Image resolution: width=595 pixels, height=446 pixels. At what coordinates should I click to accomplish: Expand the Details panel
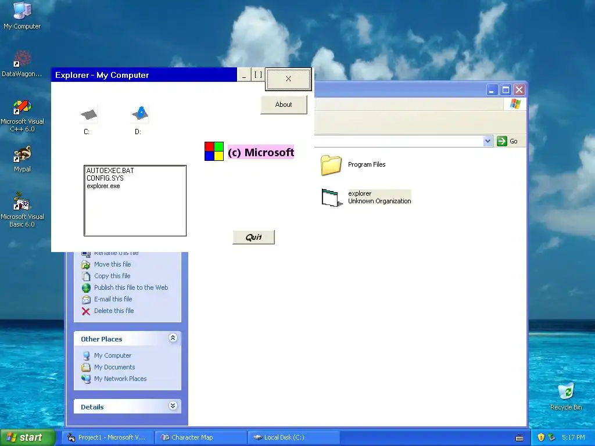tap(173, 406)
